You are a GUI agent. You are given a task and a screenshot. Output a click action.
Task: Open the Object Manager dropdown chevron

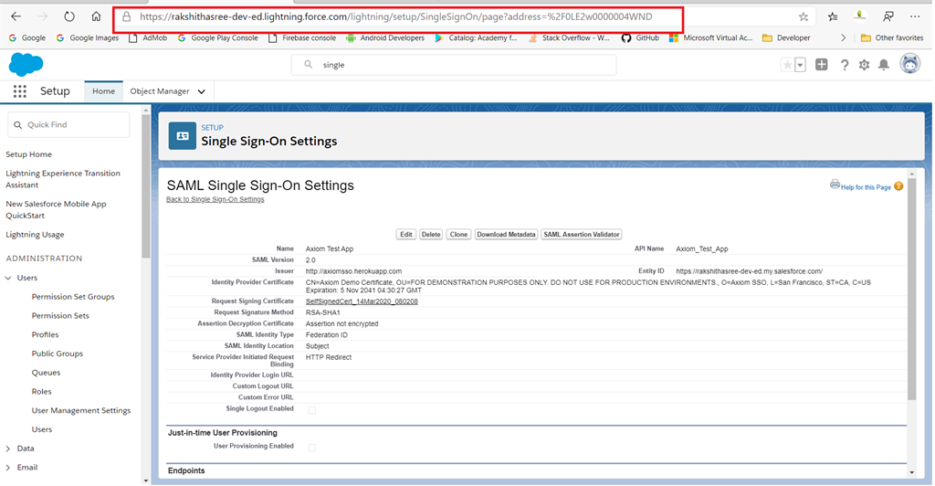(202, 92)
